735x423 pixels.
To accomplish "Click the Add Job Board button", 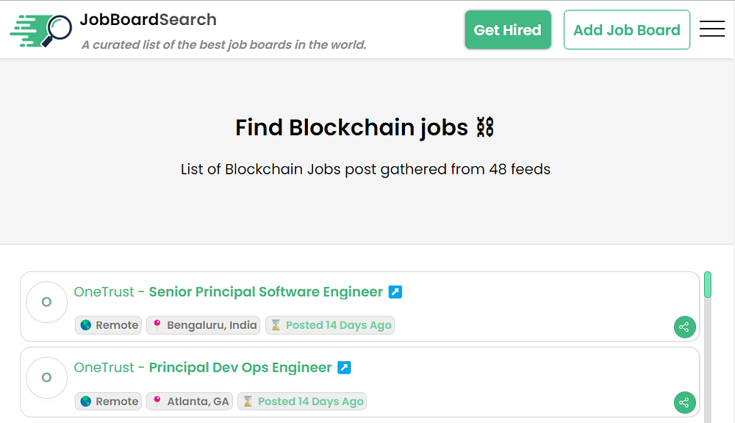I will (626, 30).
